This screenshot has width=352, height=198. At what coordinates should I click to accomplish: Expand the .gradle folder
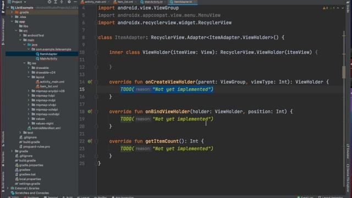click(x=12, y=12)
